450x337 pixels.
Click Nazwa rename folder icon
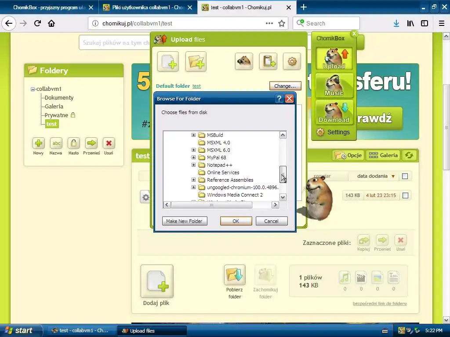coord(56,143)
